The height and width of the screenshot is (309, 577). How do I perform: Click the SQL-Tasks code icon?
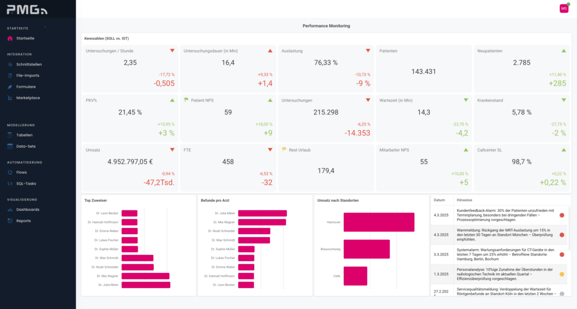coord(10,184)
